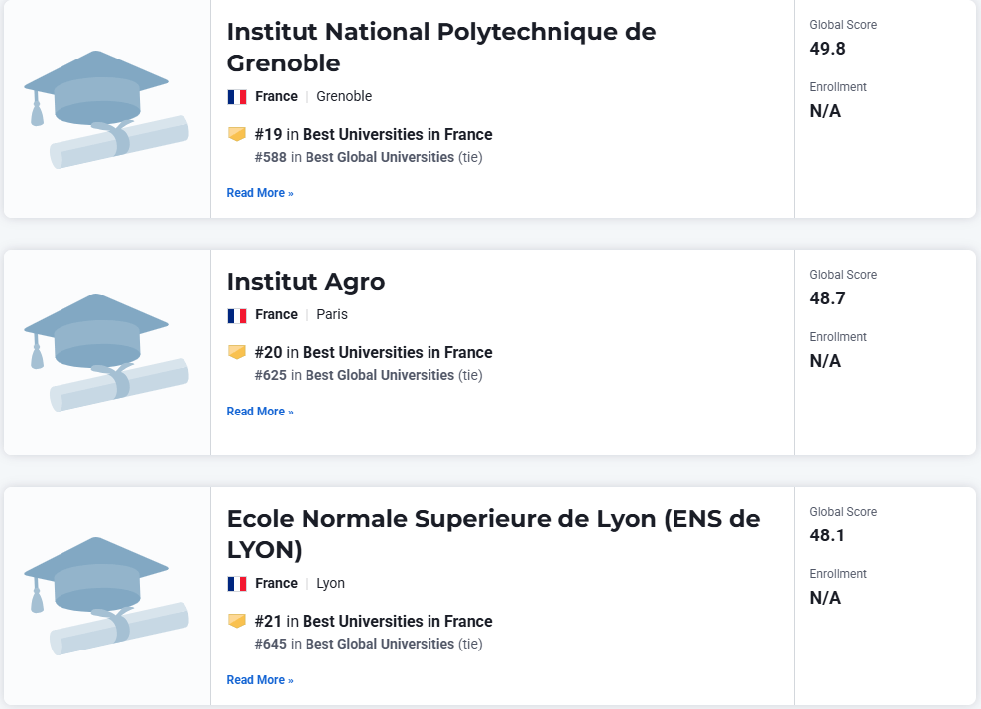Click Read More under Institut Agro
This screenshot has width=981, height=709.
tap(260, 412)
